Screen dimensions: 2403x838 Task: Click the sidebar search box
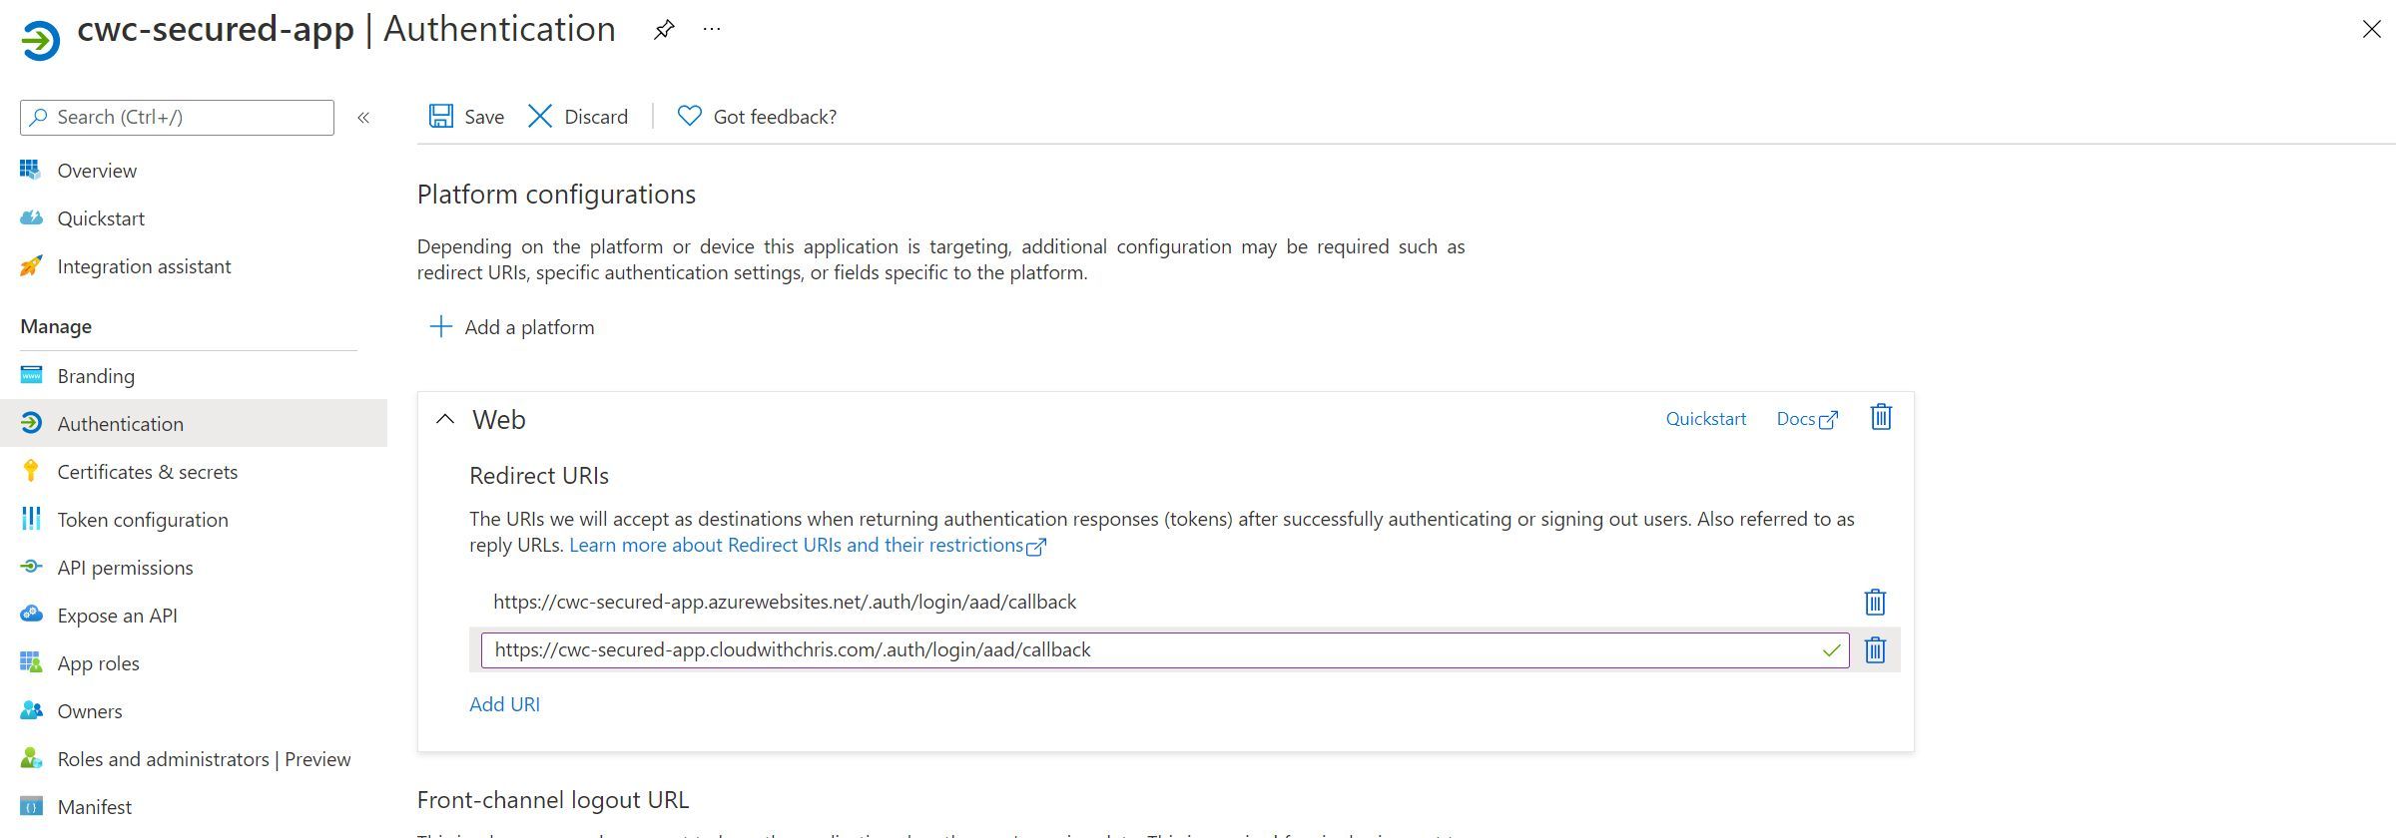click(x=177, y=118)
